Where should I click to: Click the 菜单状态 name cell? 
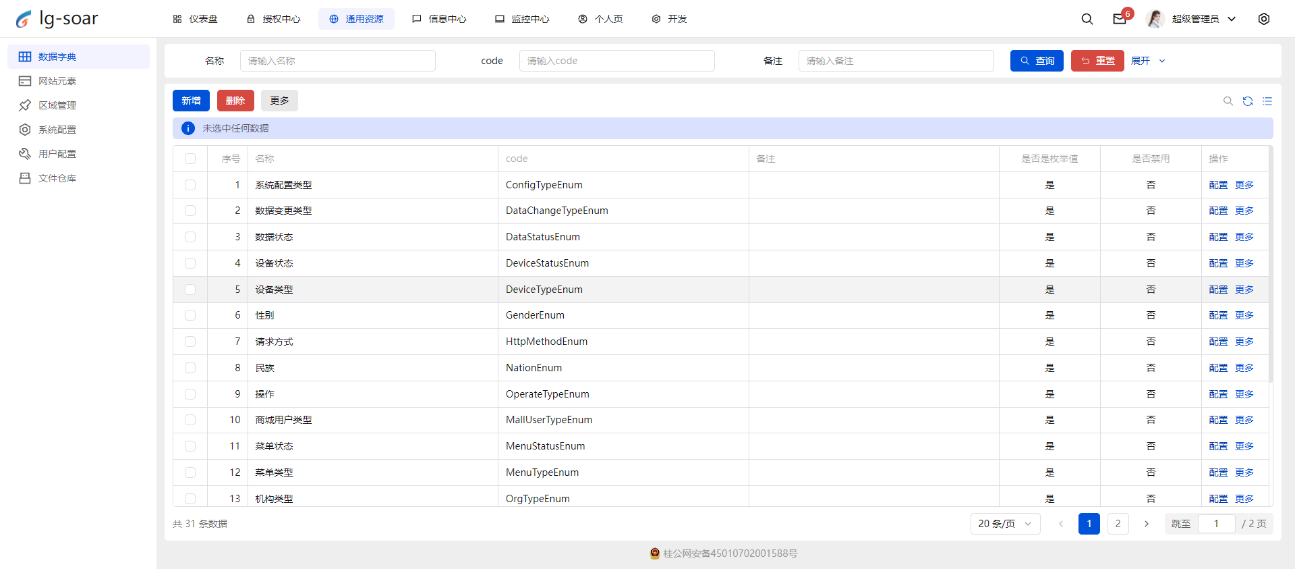click(373, 446)
